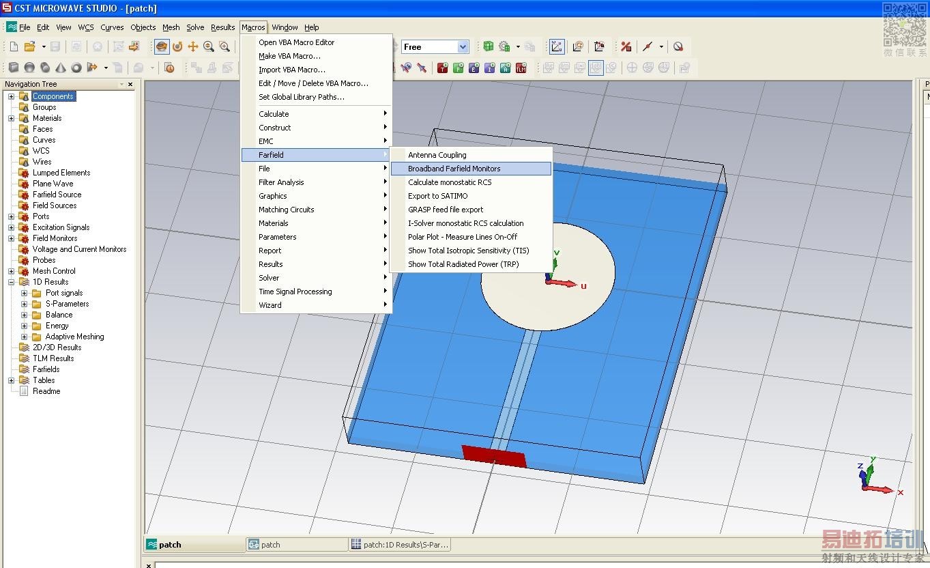This screenshot has width=930, height=568.
Task: Expand the Ports tree node
Action: 11,216
